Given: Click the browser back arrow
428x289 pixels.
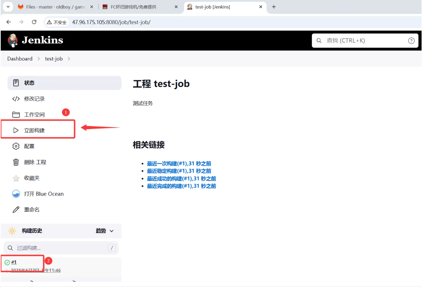Looking at the screenshot, I should [x=9, y=22].
